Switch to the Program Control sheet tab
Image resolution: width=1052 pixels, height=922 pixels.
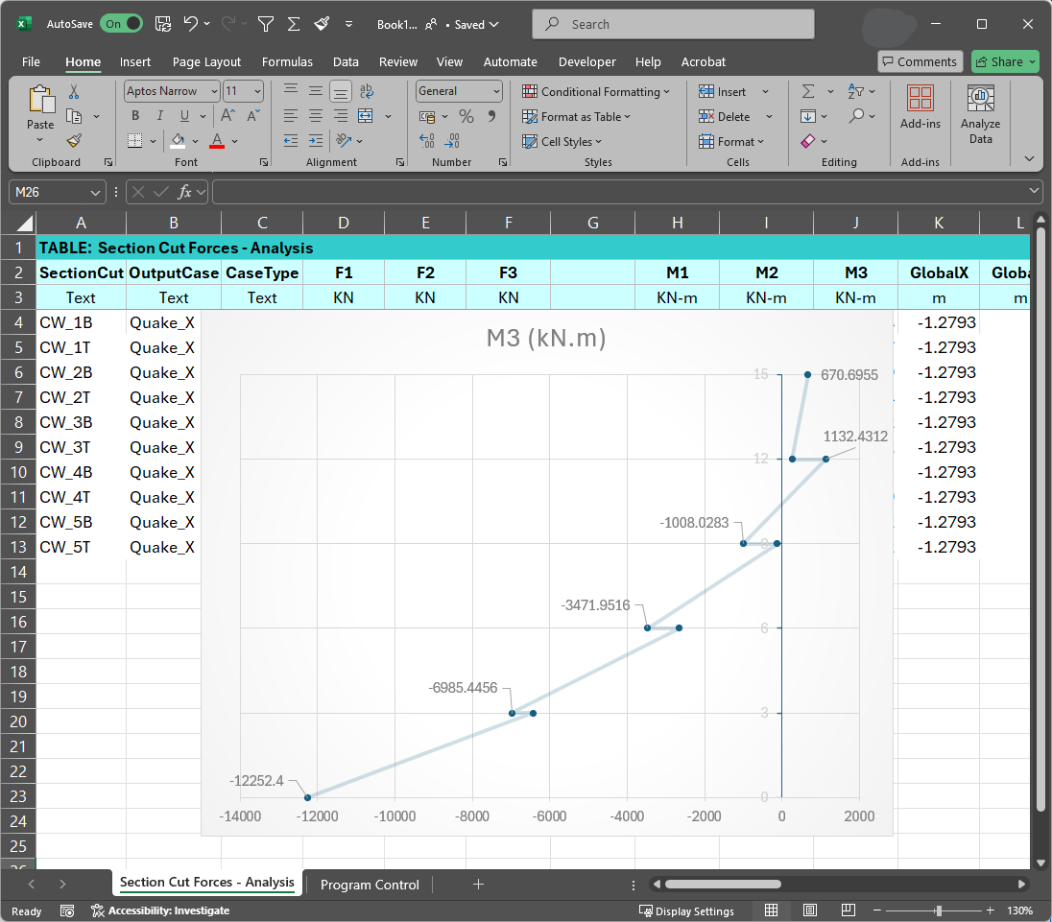tap(370, 885)
